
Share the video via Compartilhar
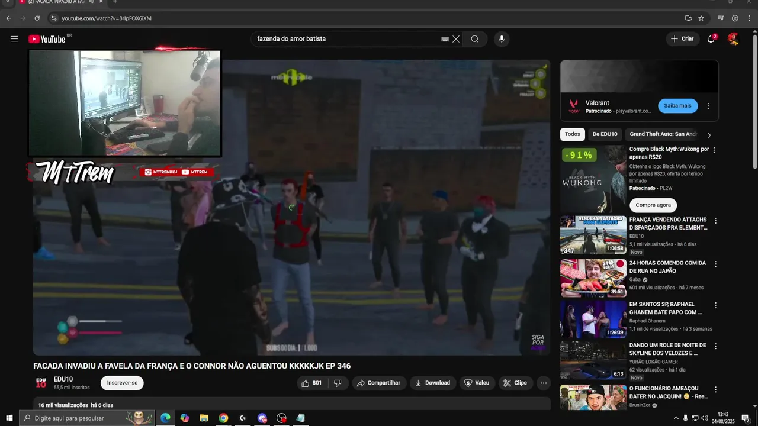[379, 383]
